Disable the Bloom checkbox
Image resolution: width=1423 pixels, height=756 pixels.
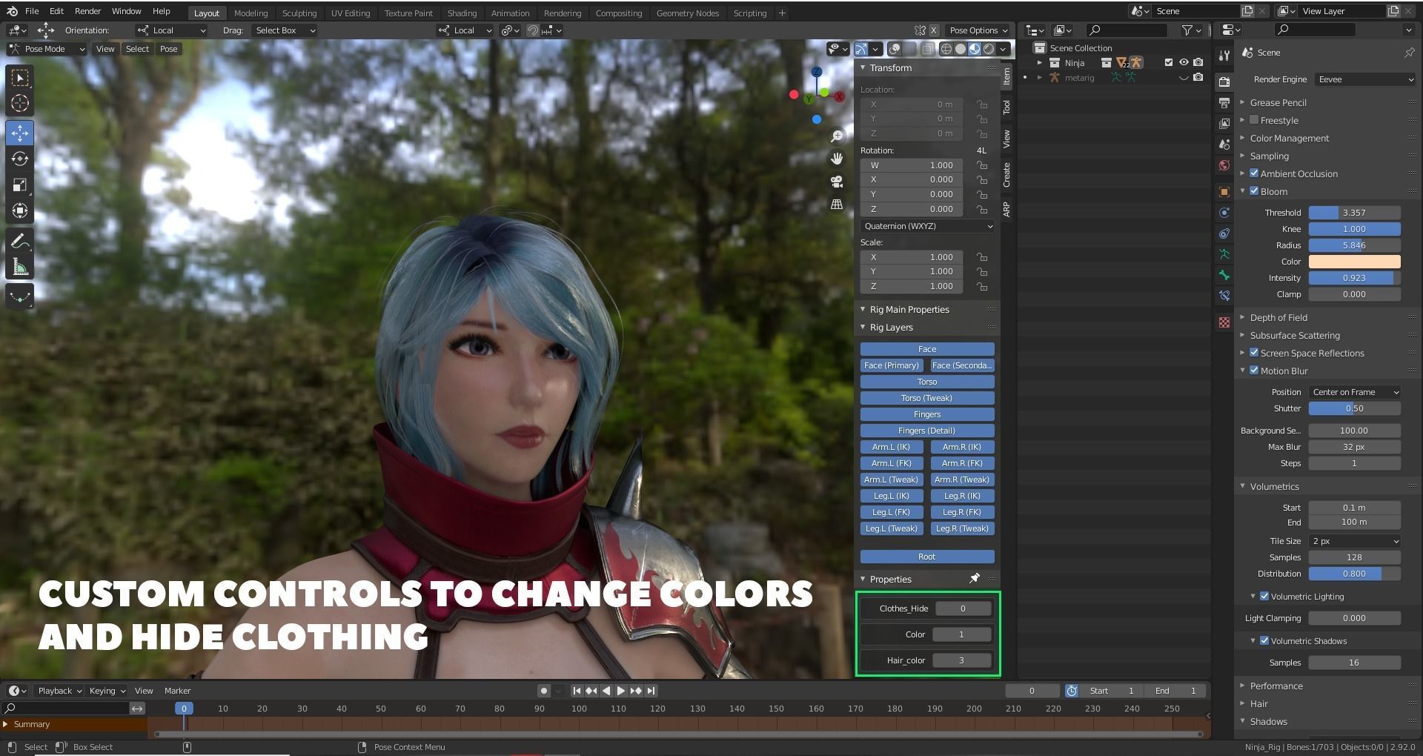(1254, 191)
